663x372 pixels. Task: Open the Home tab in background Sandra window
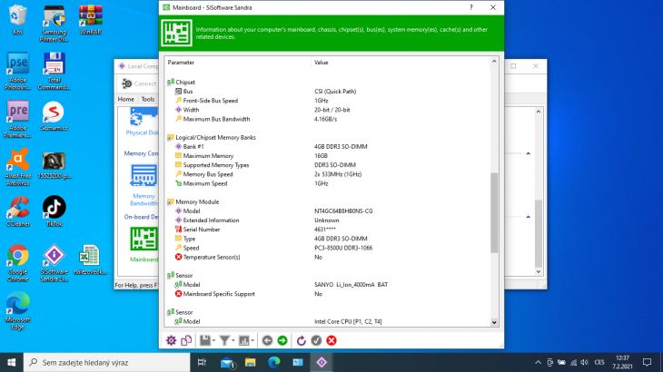point(125,99)
